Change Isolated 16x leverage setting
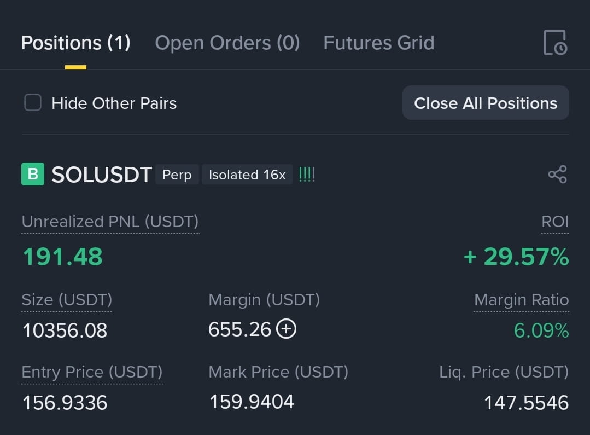The width and height of the screenshot is (590, 435). tap(247, 175)
